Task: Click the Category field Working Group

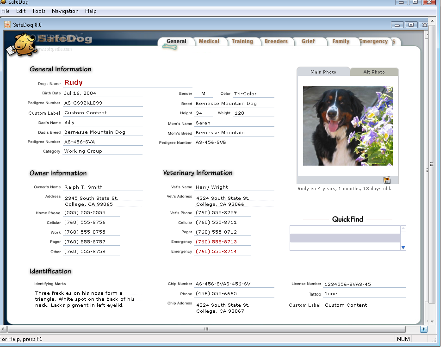Action: 103,151
